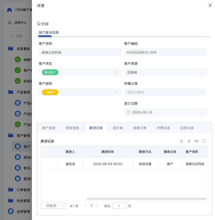Click the 前往 page number input
The image size is (215, 220).
(x=119, y=206)
